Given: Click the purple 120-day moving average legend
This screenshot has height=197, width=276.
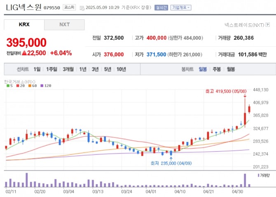Looking at the screenshot, I should (x=45, y=85).
